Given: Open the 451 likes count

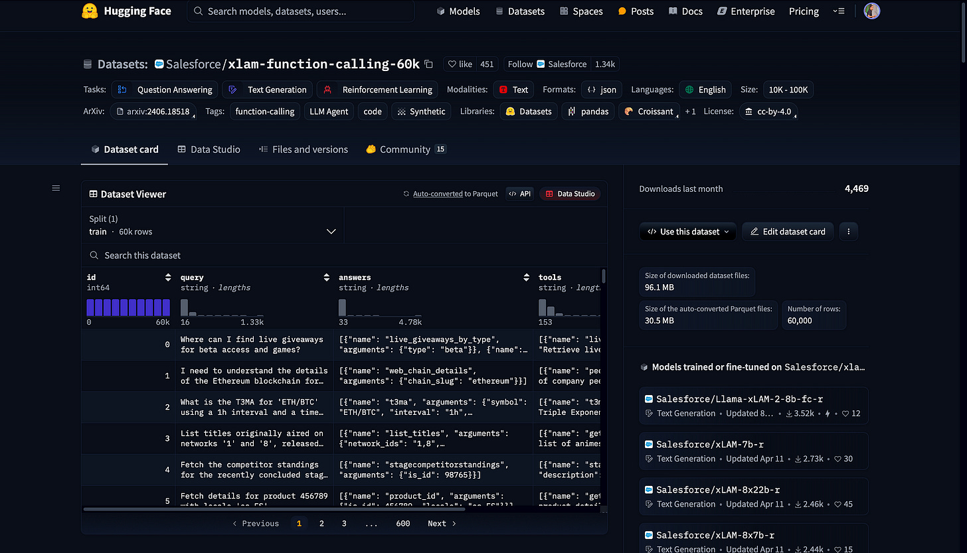Looking at the screenshot, I should pos(487,64).
